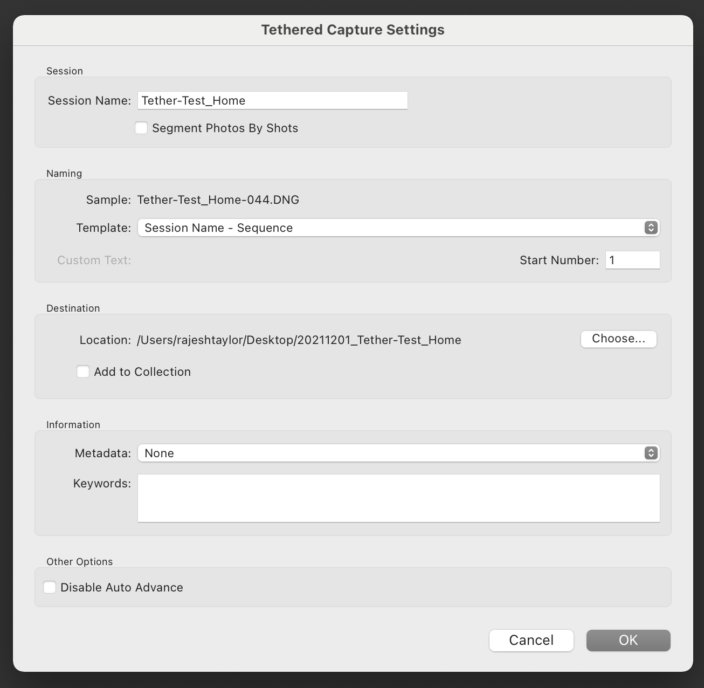Screen dimensions: 704x688
Task: Click into the Keywords text area
Action: [x=398, y=498]
